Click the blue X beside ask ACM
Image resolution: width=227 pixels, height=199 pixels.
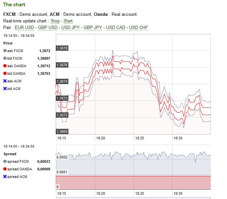click(5, 81)
